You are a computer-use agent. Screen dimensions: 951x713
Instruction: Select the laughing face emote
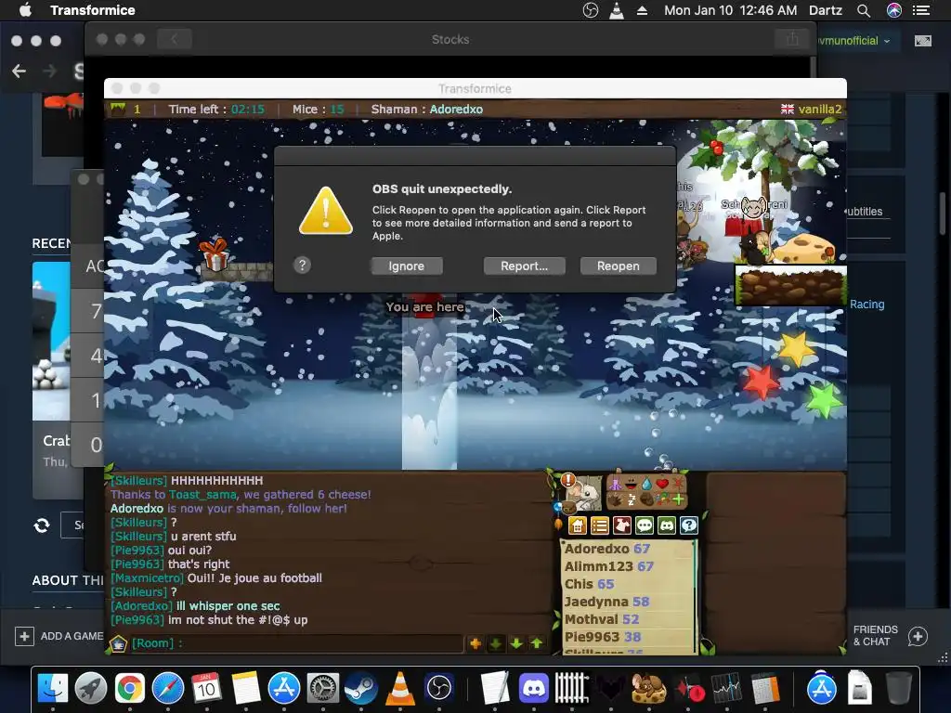coord(632,484)
